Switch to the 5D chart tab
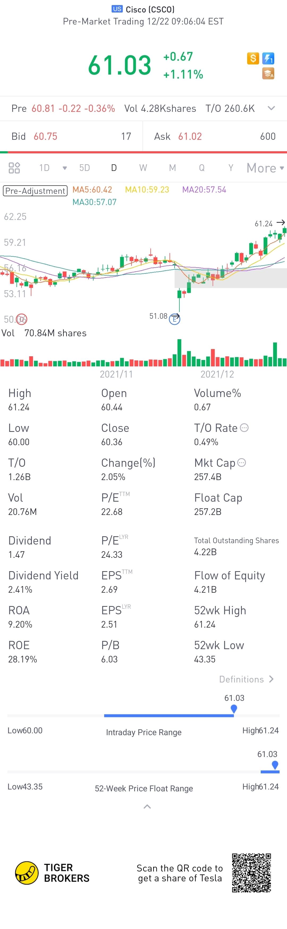The width and height of the screenshot is (287, 929). click(x=85, y=168)
